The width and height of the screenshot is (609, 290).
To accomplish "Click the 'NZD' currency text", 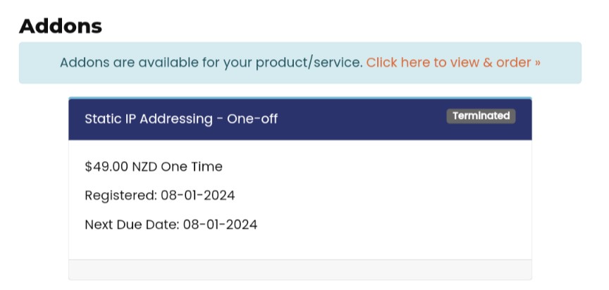I will coord(145,167).
